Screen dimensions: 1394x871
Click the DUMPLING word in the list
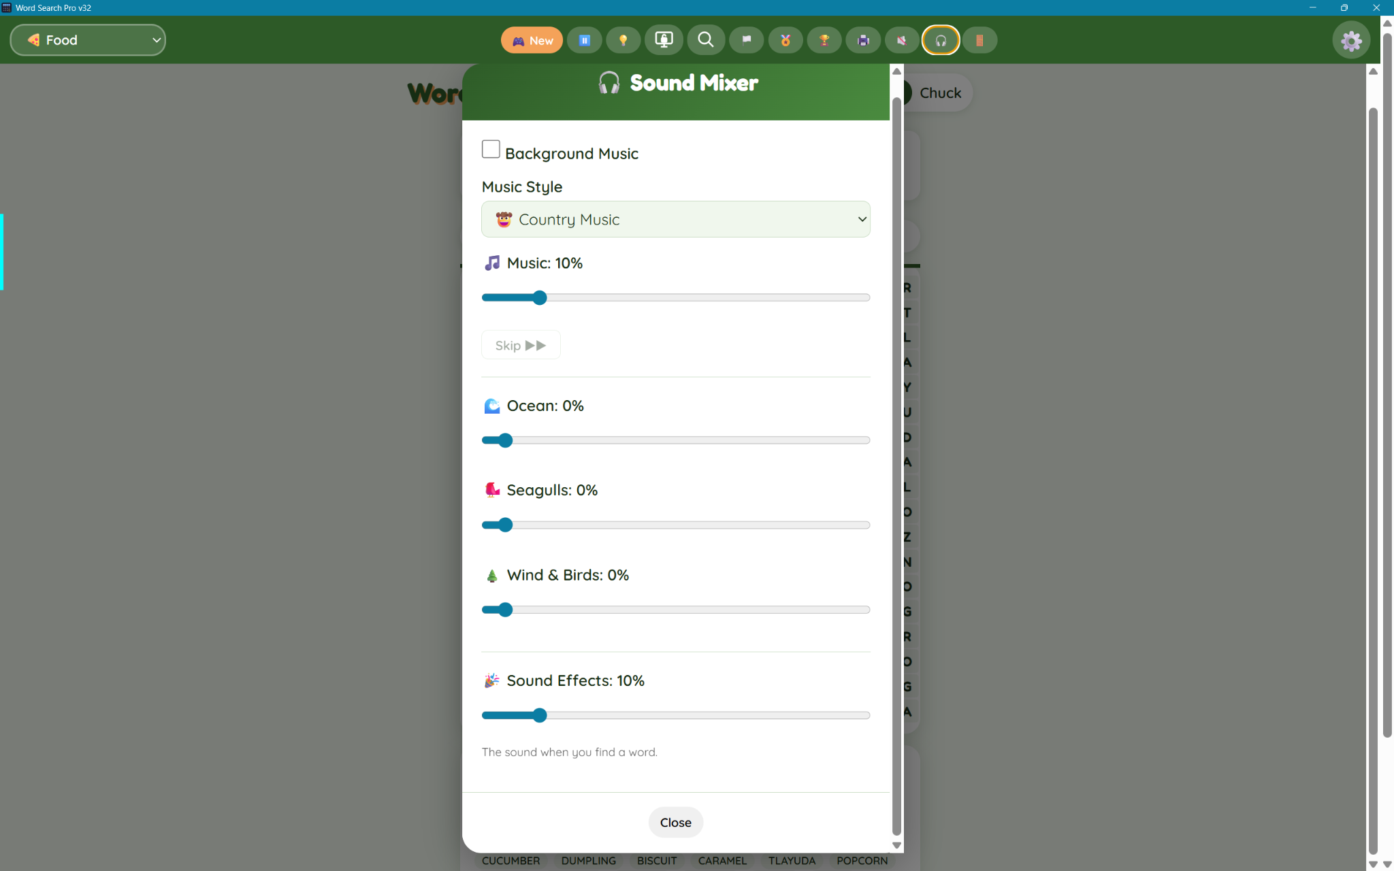point(588,861)
